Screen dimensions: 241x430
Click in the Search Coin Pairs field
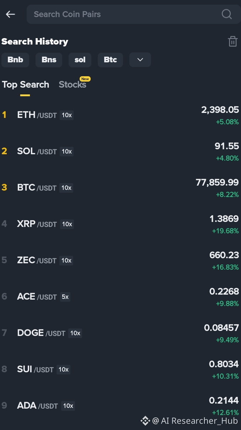click(x=134, y=14)
